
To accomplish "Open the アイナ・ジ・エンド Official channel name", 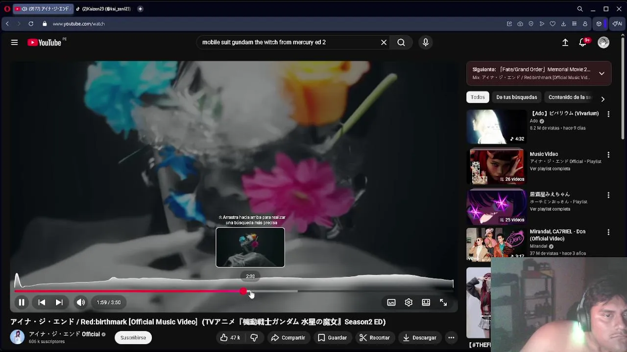I will [64, 334].
